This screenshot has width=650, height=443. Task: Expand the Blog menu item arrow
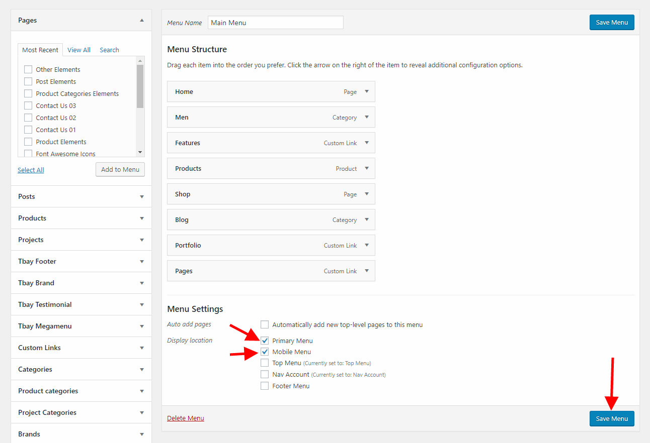[367, 220]
